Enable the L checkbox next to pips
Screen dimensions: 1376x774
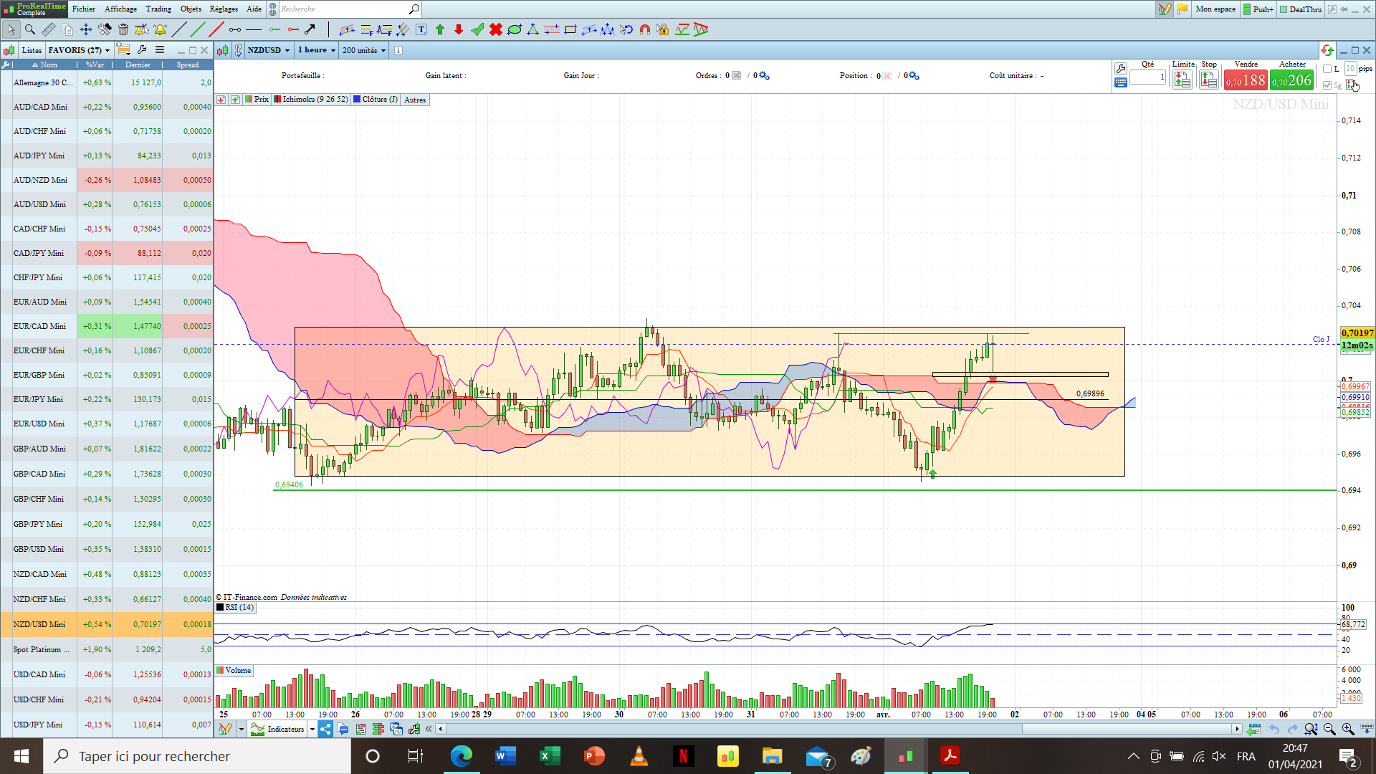click(x=1327, y=69)
